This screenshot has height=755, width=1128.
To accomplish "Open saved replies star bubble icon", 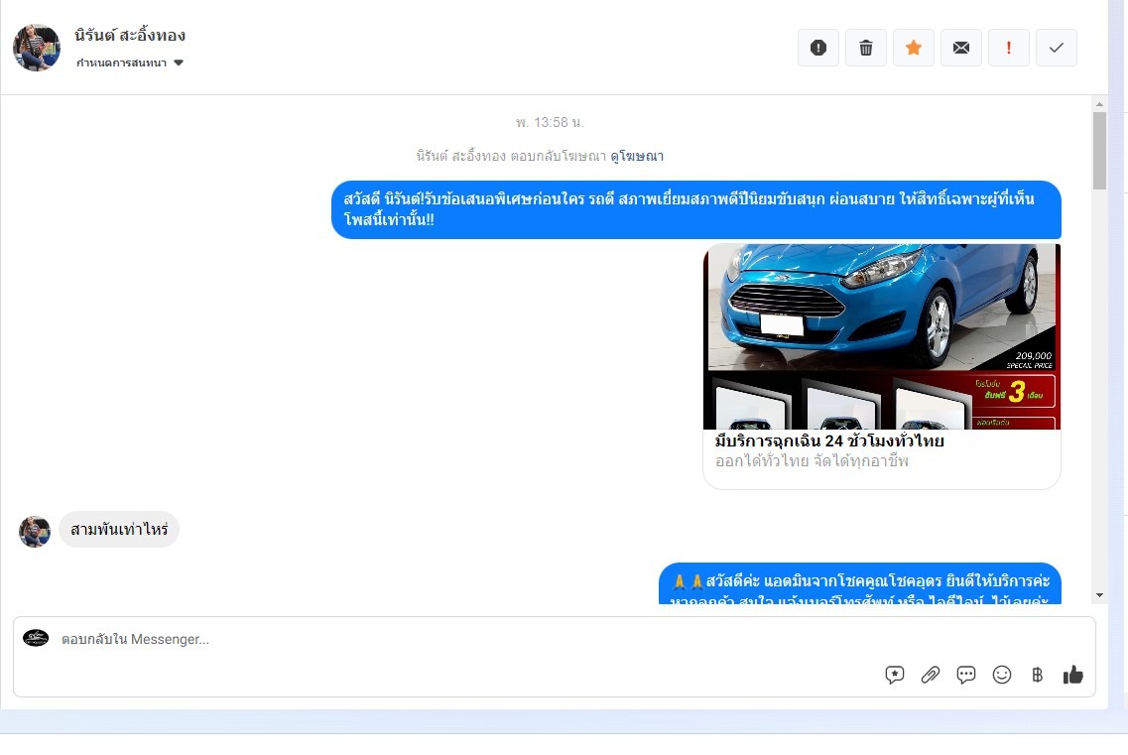I will click(x=895, y=675).
